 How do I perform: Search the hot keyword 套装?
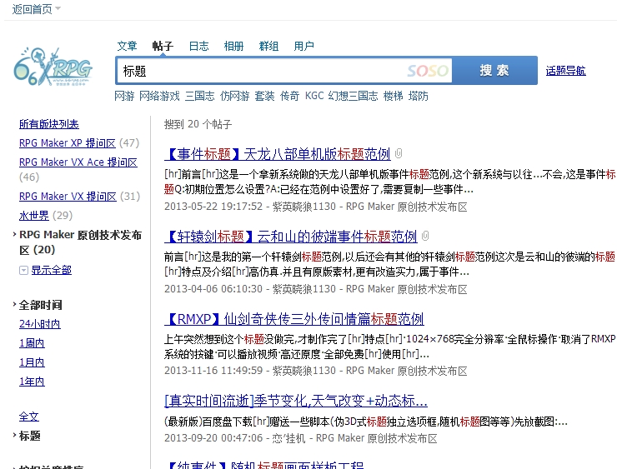pos(264,96)
